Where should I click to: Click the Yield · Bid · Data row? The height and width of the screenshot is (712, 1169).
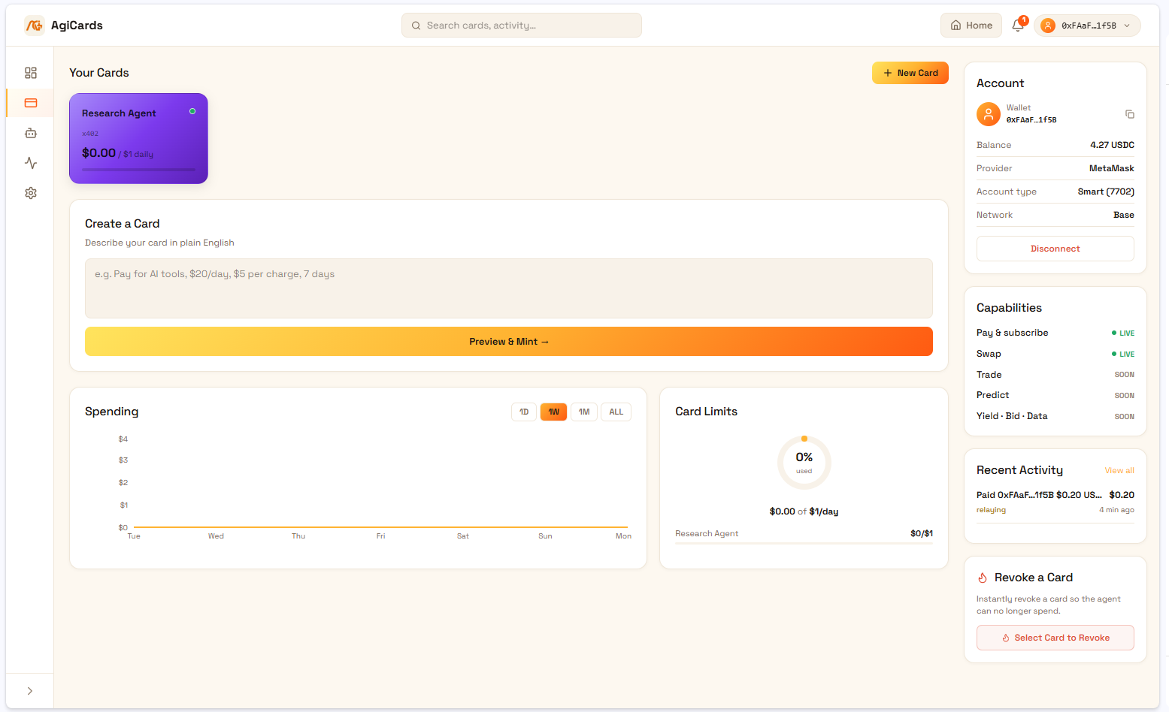click(x=1055, y=416)
